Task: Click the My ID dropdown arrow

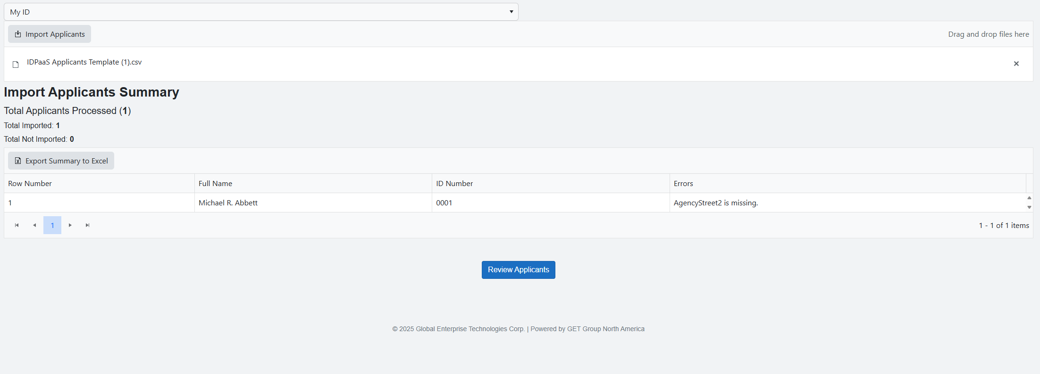Action: [511, 12]
